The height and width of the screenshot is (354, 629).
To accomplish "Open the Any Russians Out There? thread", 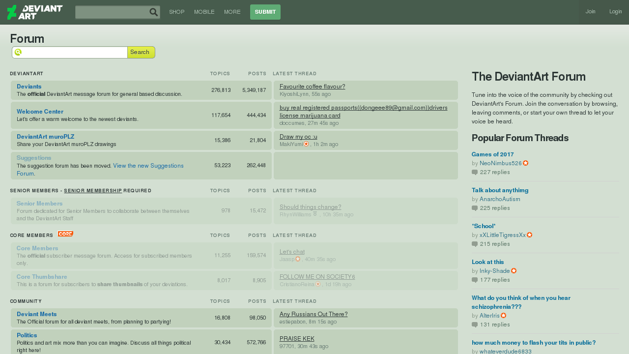I will [314, 314].
